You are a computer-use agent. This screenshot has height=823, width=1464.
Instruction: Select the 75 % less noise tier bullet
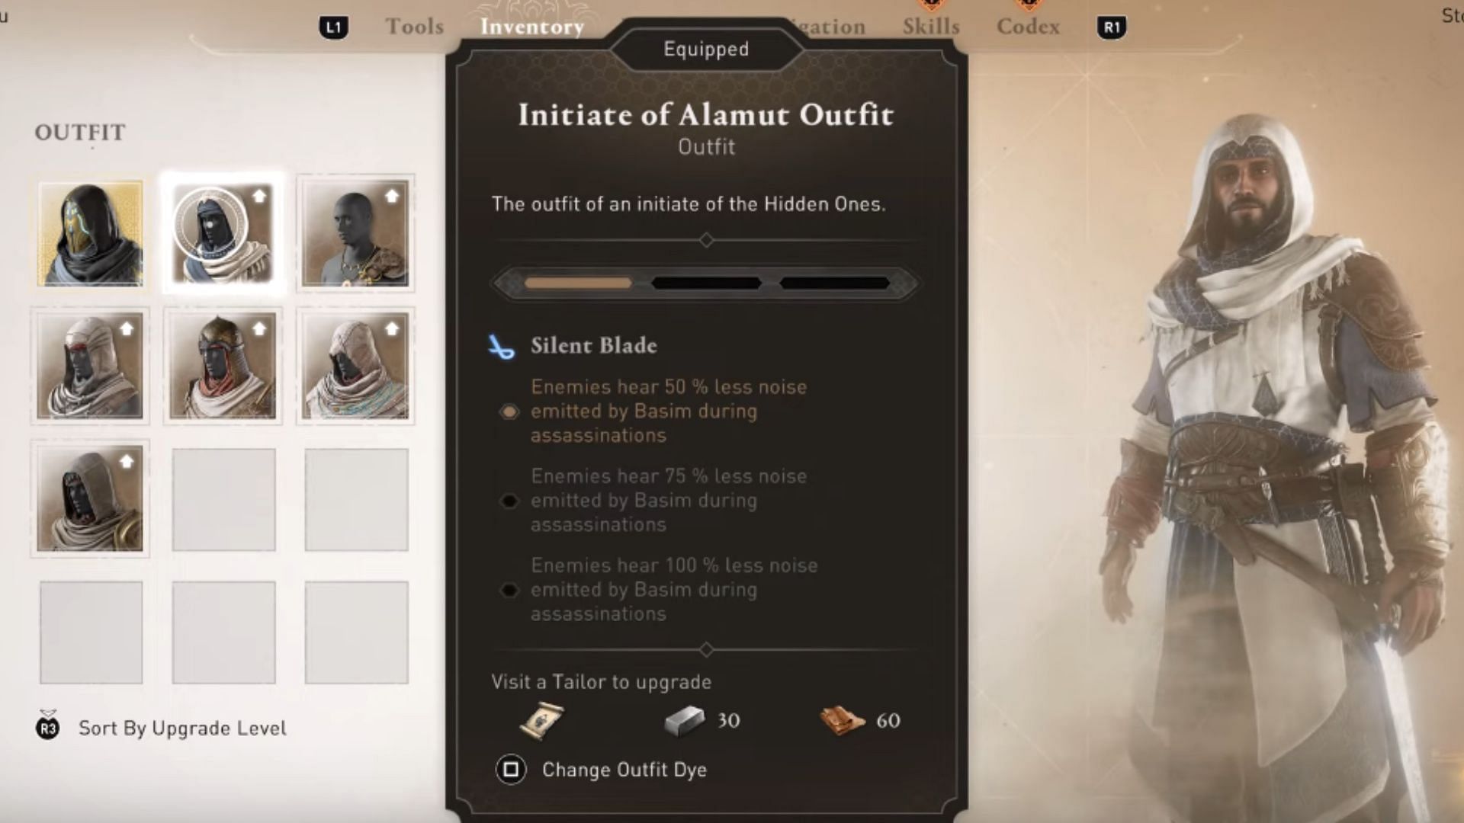[x=509, y=501]
